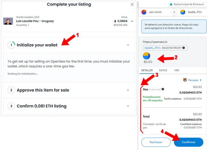Click the Luis Lacalle Pou NFT thumbnail

pyautogui.click(x=8, y=21)
